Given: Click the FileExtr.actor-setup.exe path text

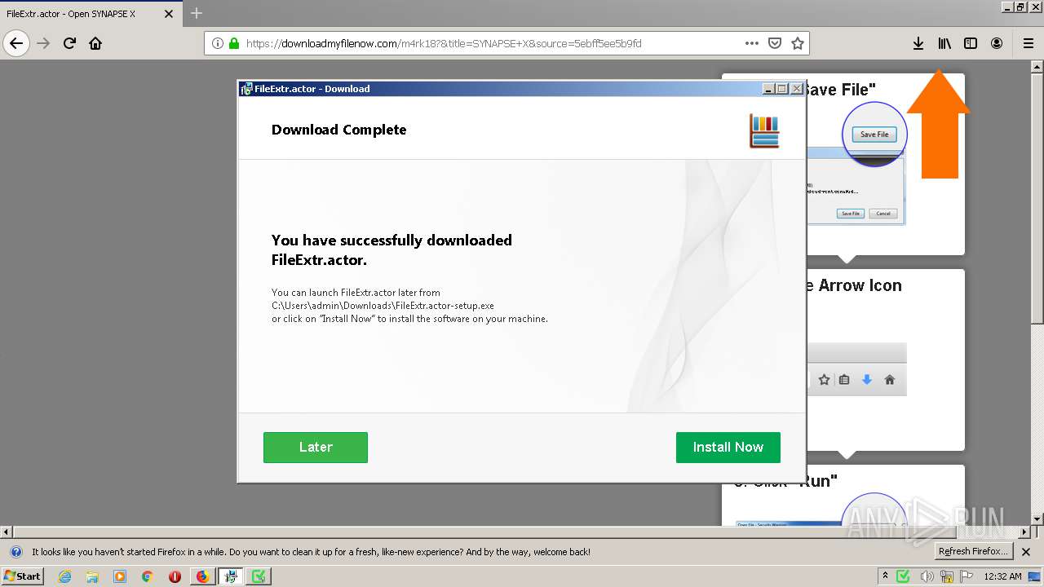Looking at the screenshot, I should coord(383,306).
